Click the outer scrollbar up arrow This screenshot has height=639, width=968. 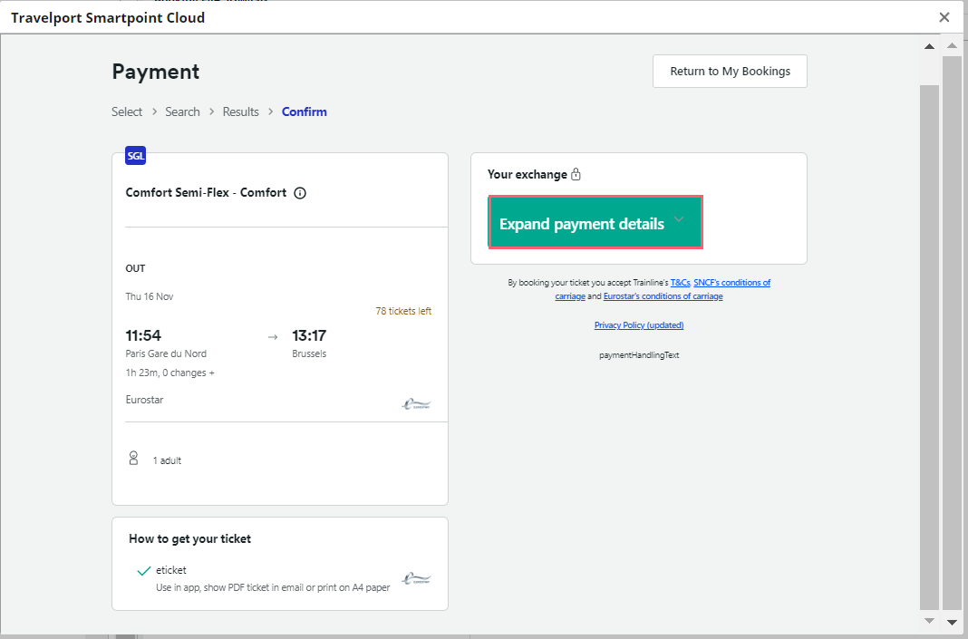point(952,45)
